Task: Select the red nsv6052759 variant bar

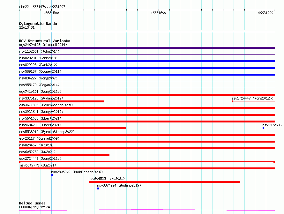Action: (64, 155)
